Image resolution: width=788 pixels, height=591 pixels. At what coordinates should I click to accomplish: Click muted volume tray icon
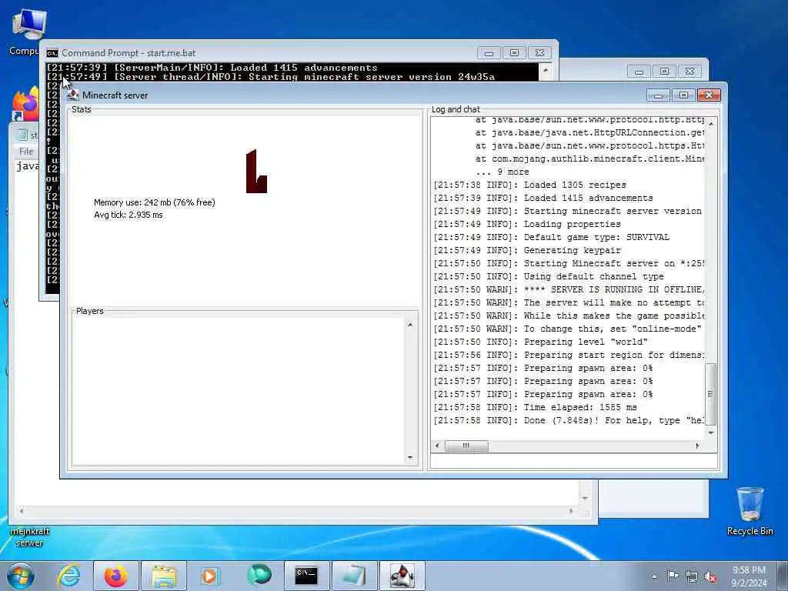[x=710, y=577]
